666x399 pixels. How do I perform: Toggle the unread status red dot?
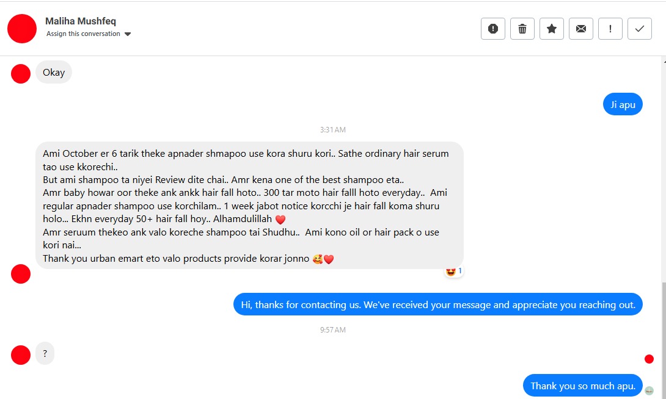pos(649,359)
